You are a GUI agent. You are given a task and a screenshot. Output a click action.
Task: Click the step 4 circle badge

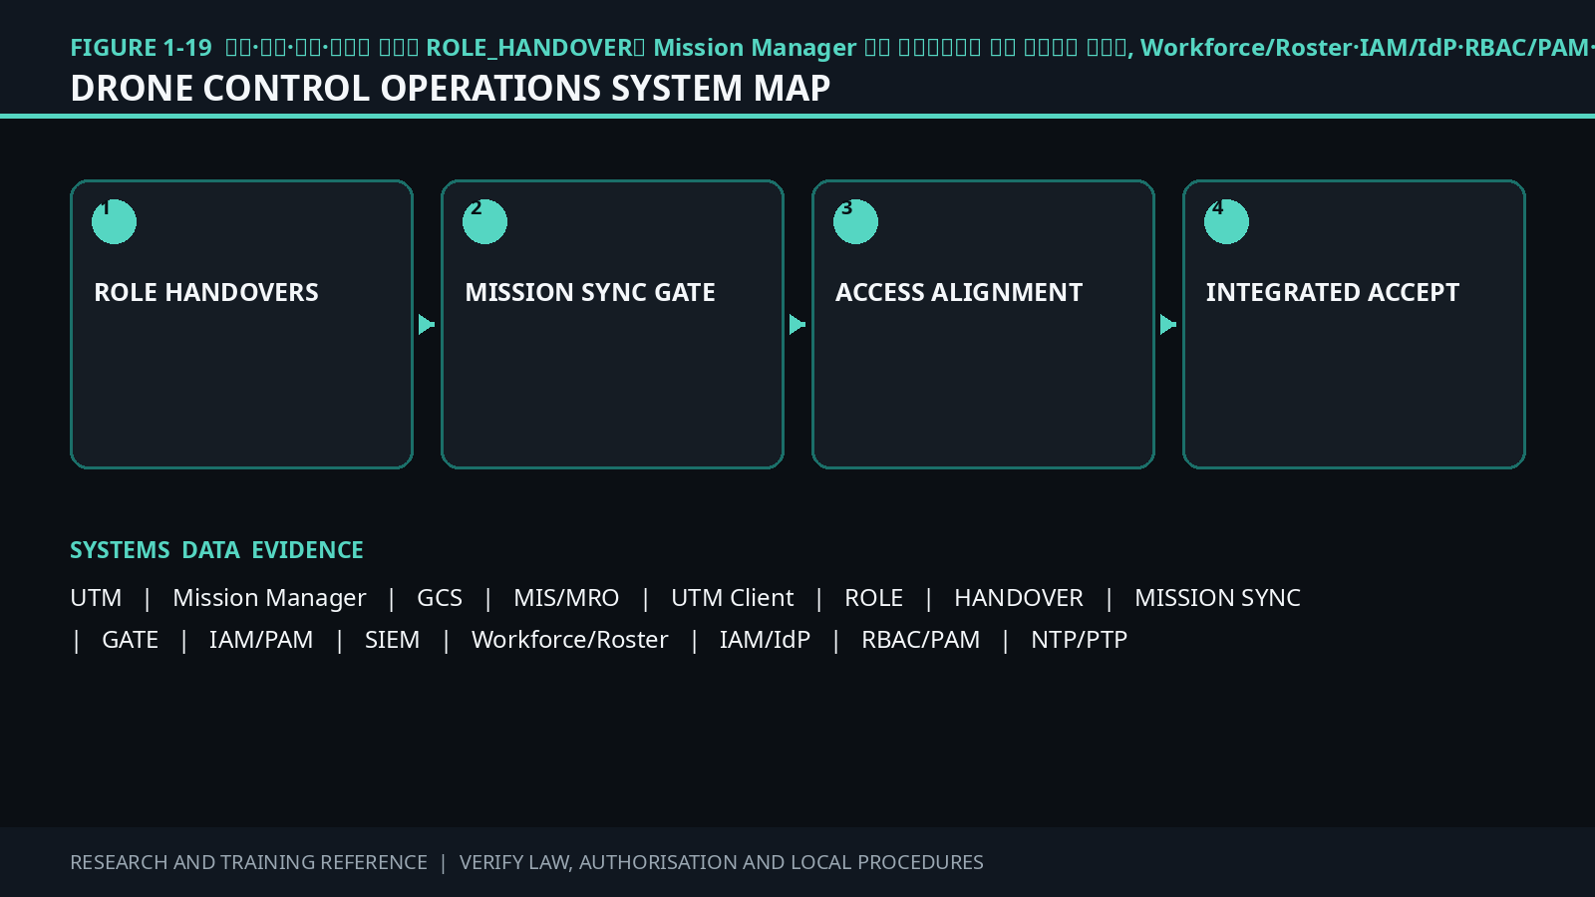tap(1226, 221)
